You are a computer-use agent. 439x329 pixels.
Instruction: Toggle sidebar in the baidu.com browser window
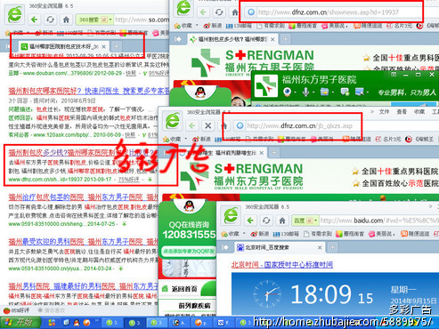224,247
